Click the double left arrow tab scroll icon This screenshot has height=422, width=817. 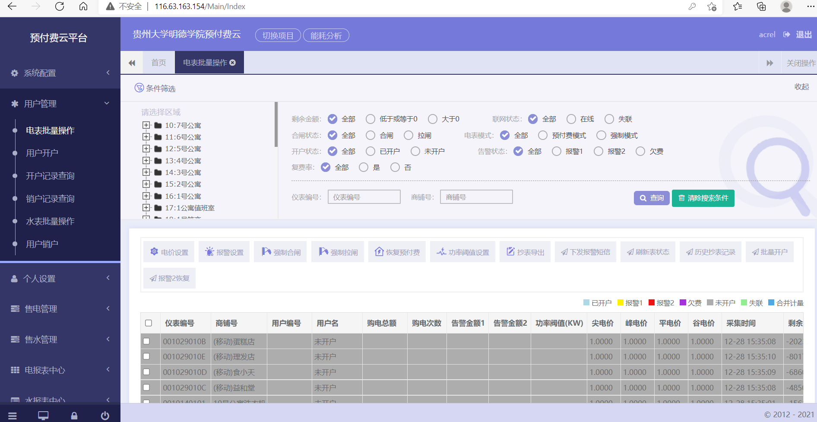[x=132, y=63]
